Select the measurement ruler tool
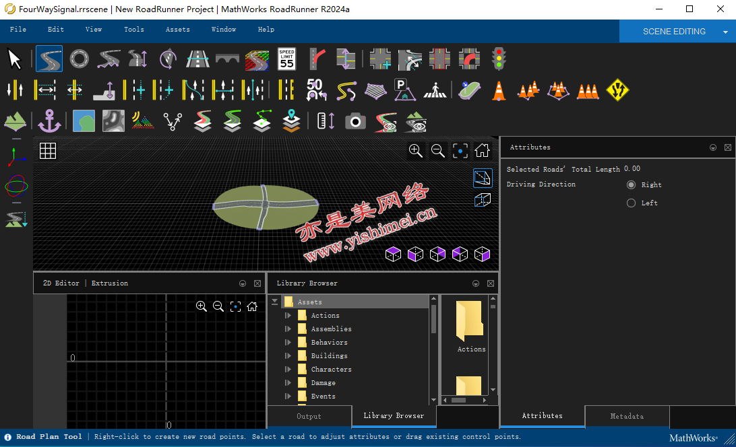Screen dimensions: 736x447 (x=326, y=121)
